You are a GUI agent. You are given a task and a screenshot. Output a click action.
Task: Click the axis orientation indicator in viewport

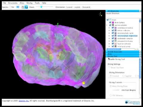(101, 14)
